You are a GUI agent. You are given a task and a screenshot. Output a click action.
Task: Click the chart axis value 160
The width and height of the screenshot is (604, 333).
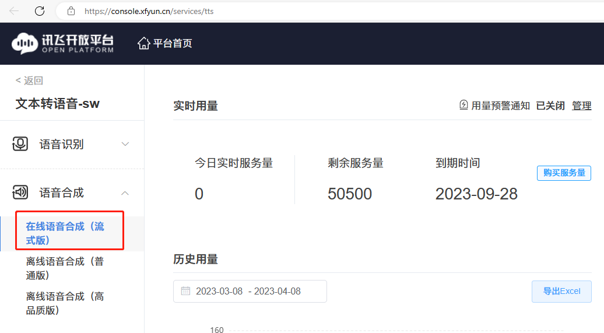click(x=217, y=330)
